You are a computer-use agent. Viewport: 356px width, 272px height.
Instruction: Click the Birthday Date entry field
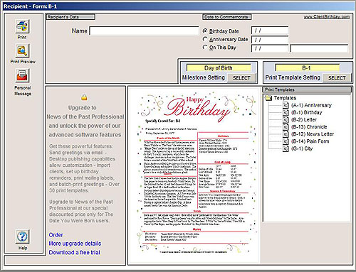[270, 31]
